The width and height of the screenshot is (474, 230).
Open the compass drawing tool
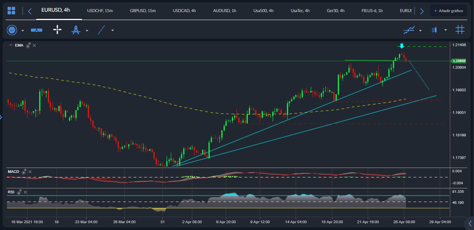point(76,30)
